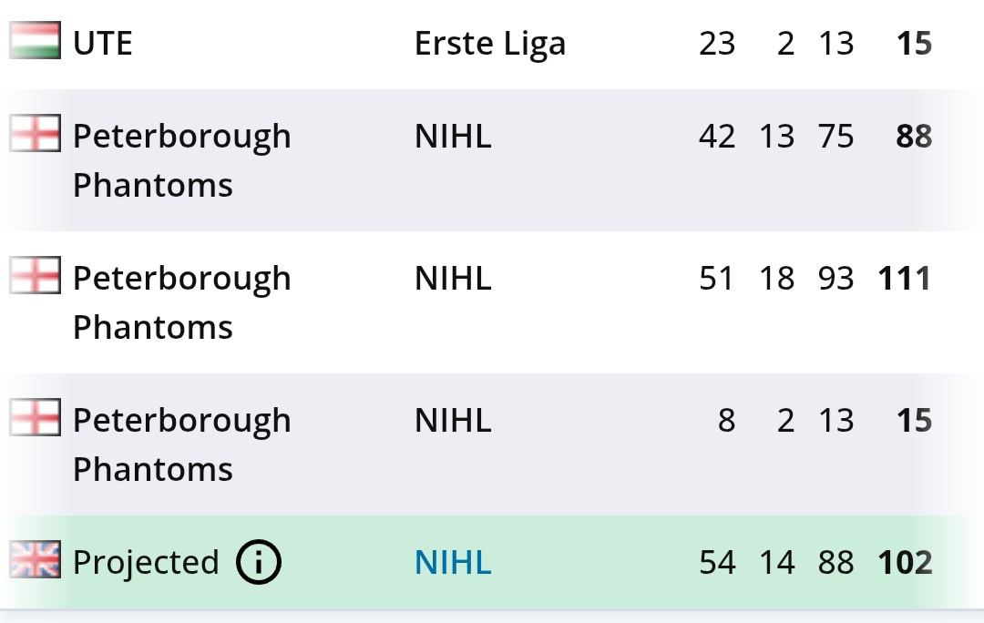Click England flag in 8-game Phantoms row

(36, 417)
